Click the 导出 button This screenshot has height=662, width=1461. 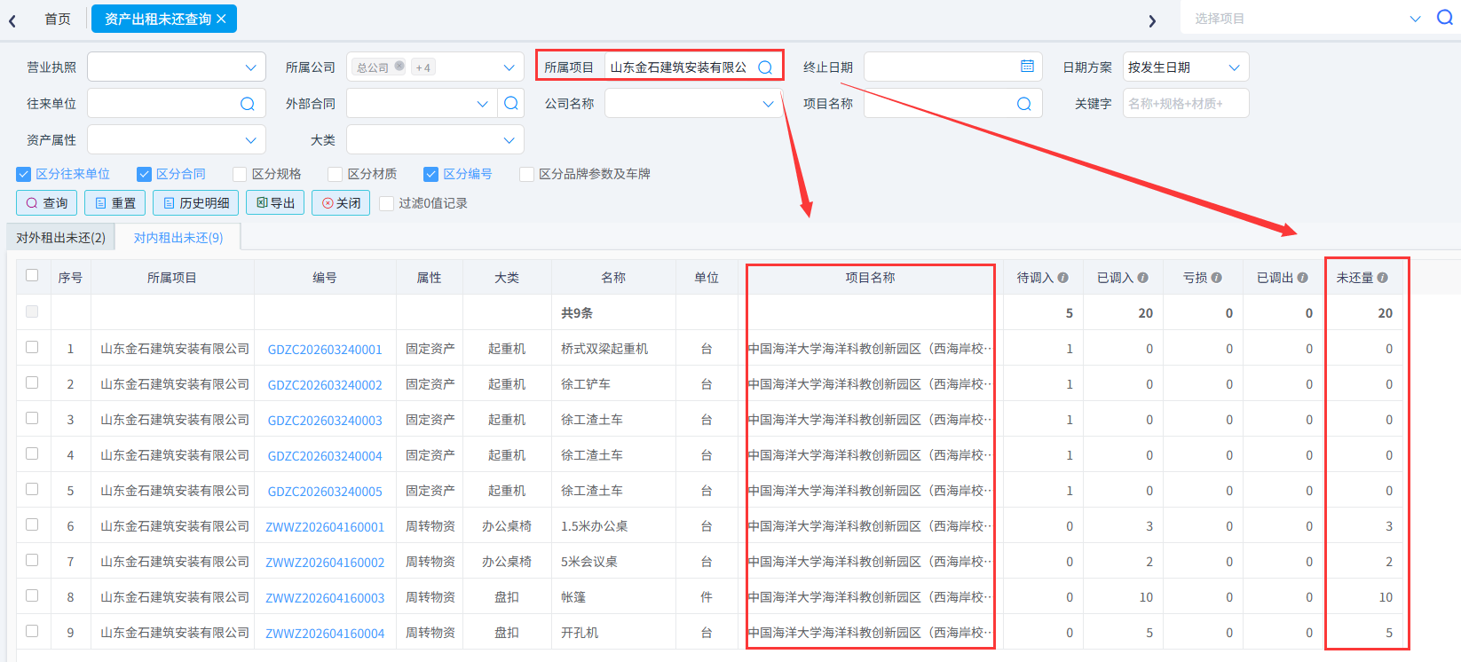coord(275,203)
